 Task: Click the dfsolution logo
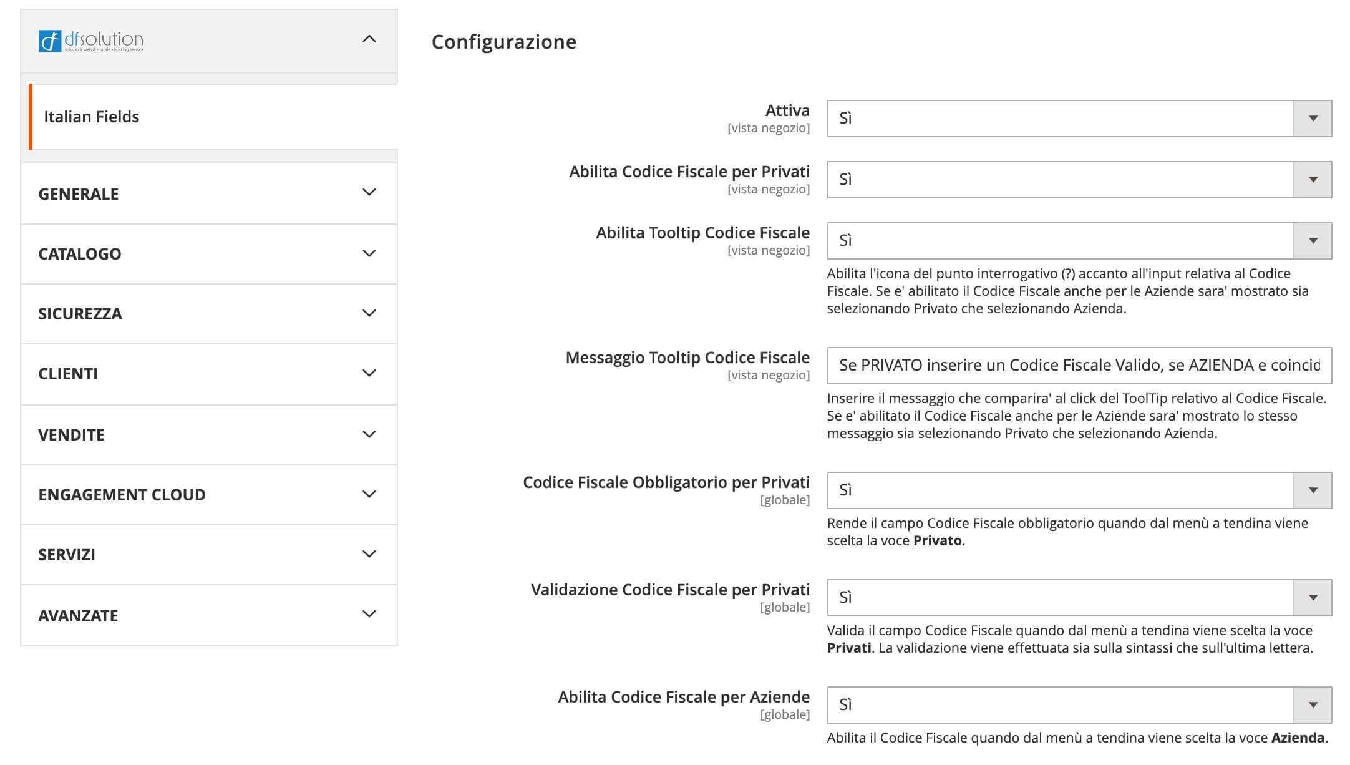tap(91, 41)
